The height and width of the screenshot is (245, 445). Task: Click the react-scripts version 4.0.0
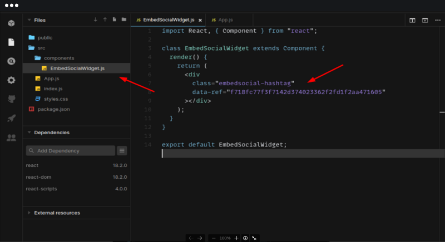point(121,189)
